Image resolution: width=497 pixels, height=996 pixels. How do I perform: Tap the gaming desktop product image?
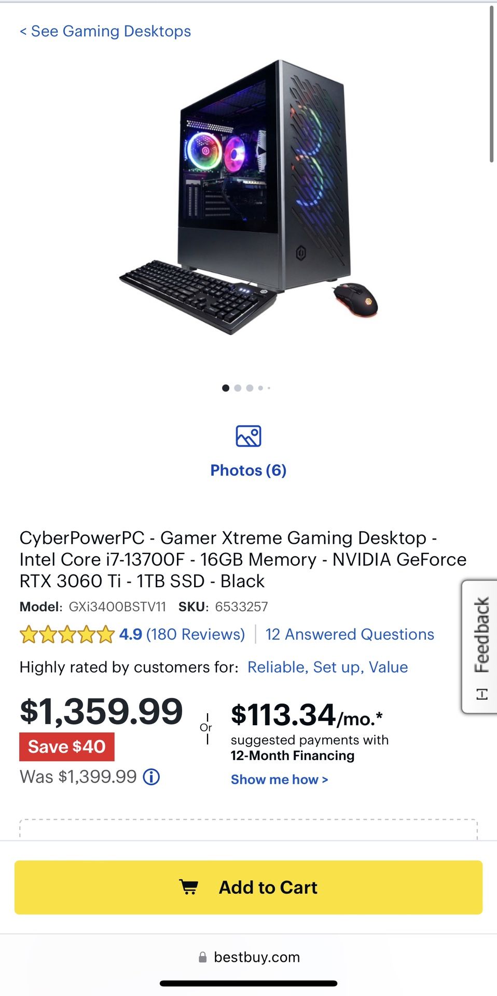248,197
